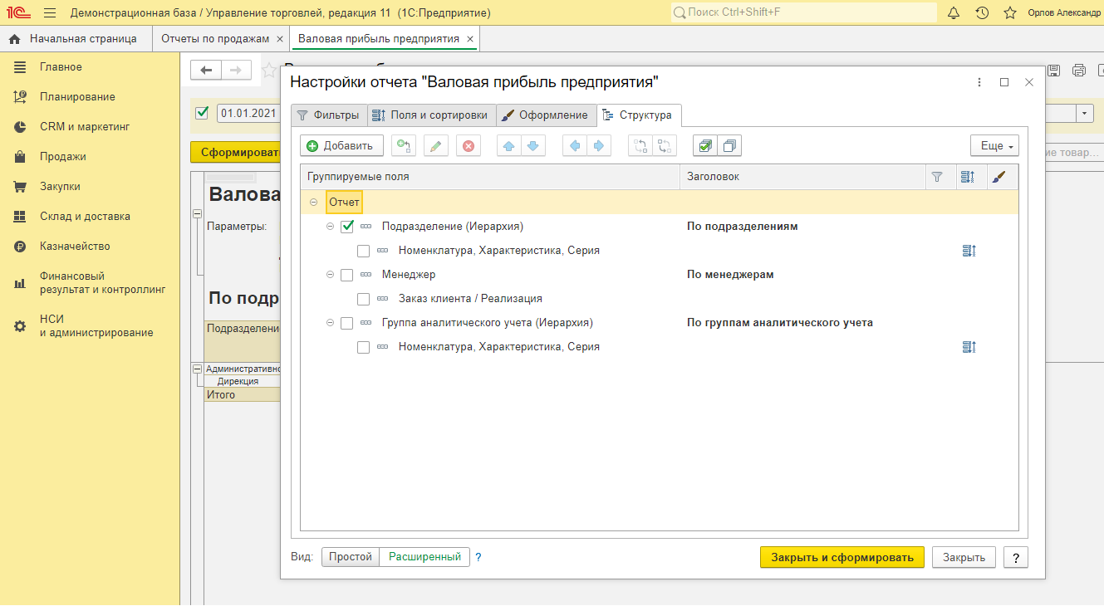
Task: Move selected grouping up with arrow icon
Action: [x=509, y=146]
